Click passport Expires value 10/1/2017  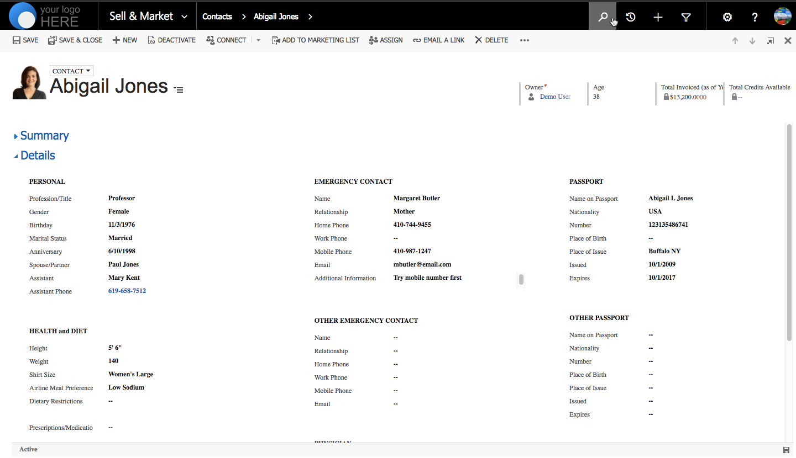click(662, 278)
